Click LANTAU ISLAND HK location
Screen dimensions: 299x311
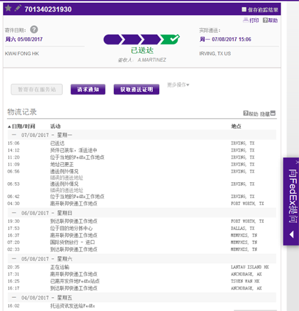[250, 267]
